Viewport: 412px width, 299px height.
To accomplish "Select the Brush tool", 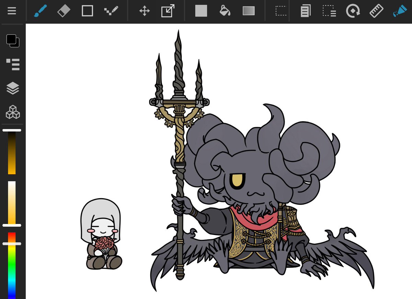I will pyautogui.click(x=41, y=11).
